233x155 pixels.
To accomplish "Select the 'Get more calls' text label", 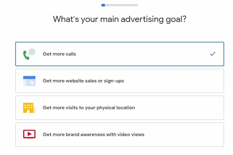I will click(x=59, y=54).
